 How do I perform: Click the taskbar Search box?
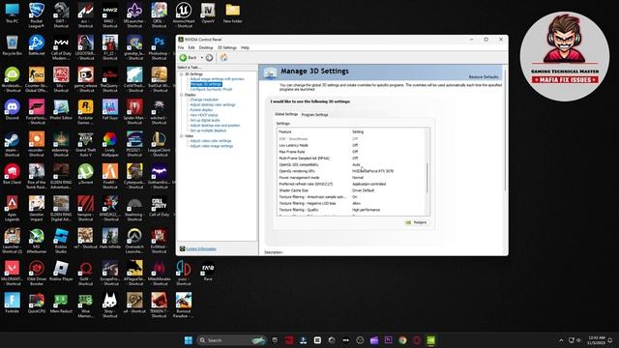[x=231, y=340]
